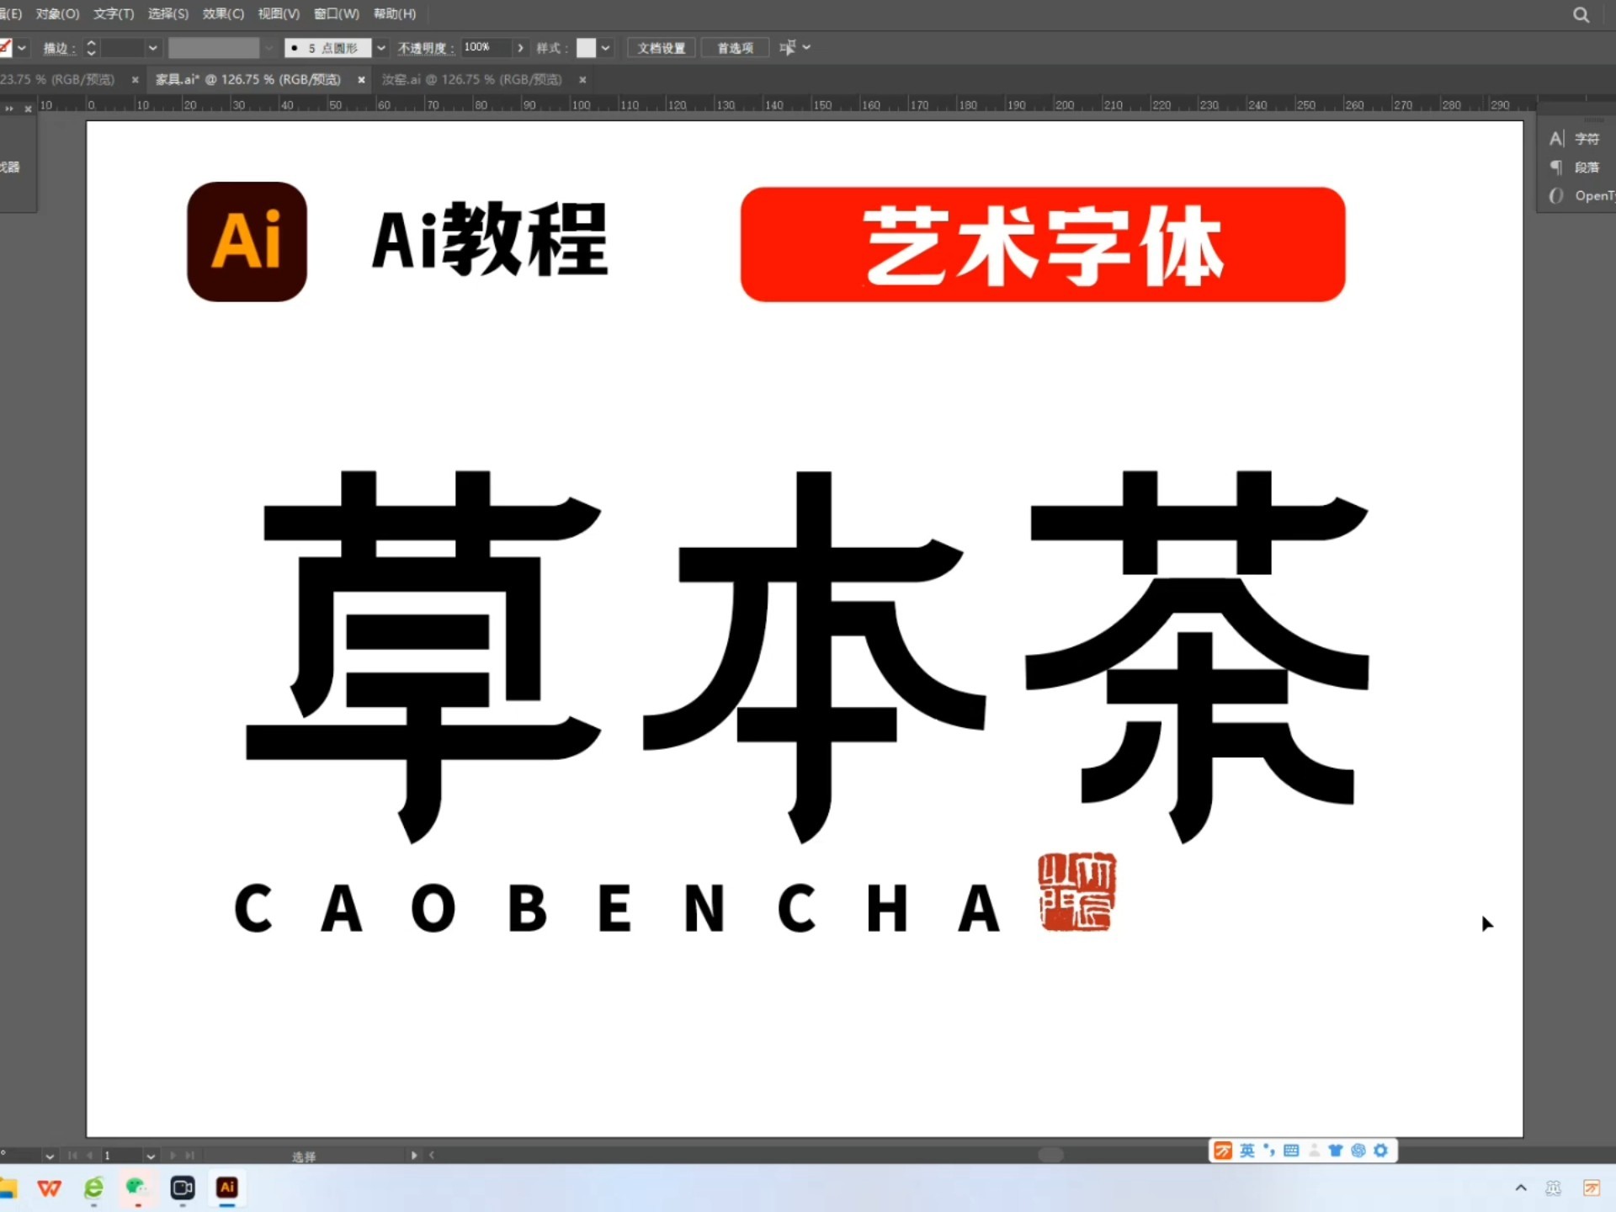Click the Sogou input settings gear icon
This screenshot has width=1616, height=1212.
[1380, 1151]
